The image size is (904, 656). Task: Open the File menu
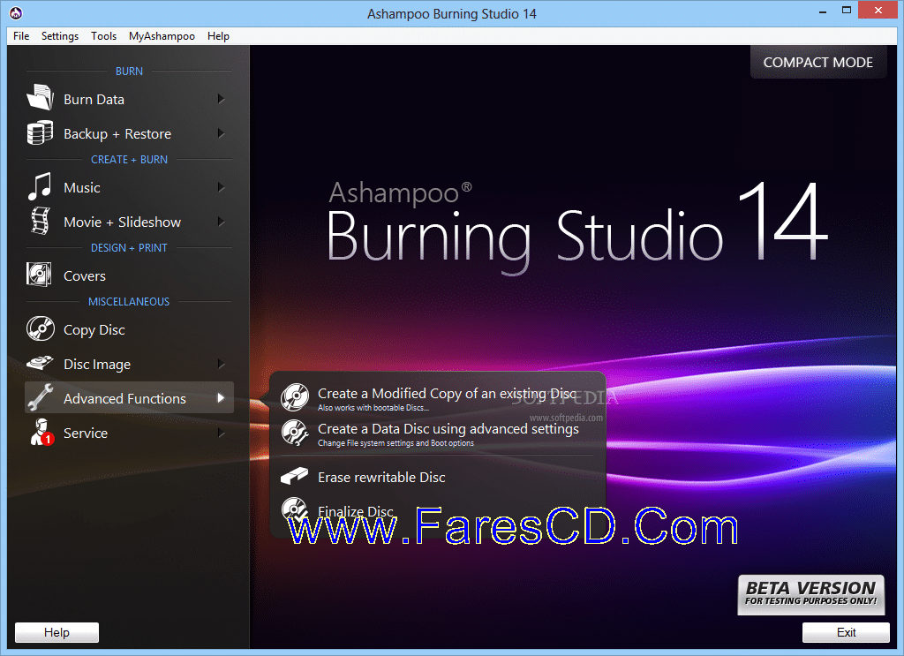tap(21, 35)
